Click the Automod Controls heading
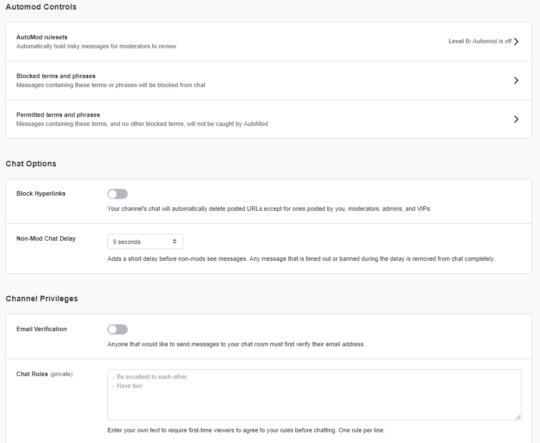Image resolution: width=540 pixels, height=443 pixels. [41, 7]
